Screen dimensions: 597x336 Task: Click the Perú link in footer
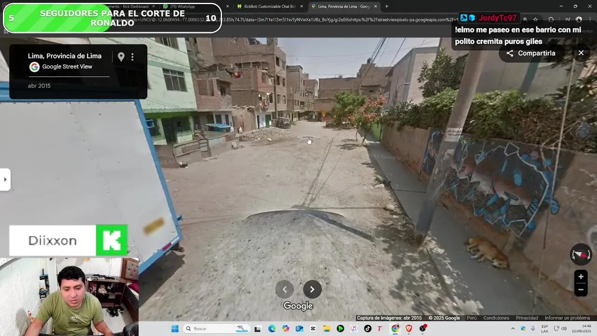pos(472,318)
